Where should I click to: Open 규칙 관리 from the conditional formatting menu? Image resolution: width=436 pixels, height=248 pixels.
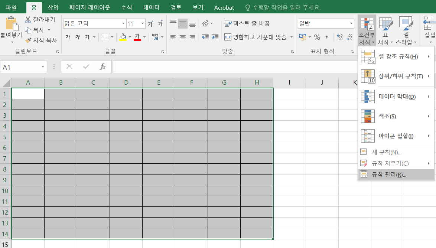pyautogui.click(x=388, y=175)
